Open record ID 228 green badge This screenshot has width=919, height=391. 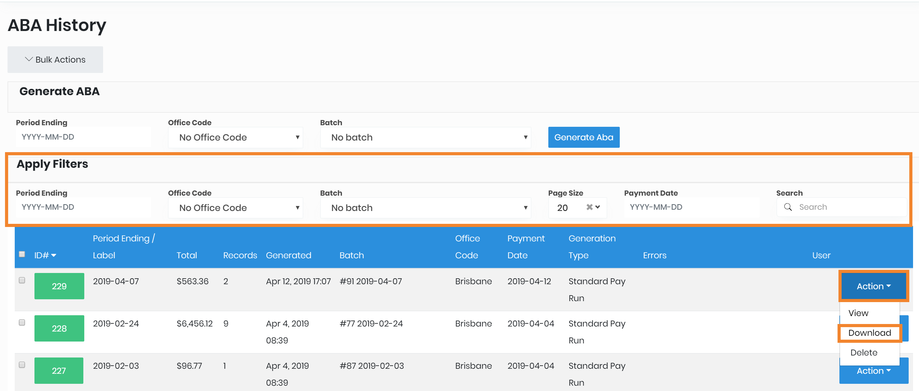pos(59,328)
